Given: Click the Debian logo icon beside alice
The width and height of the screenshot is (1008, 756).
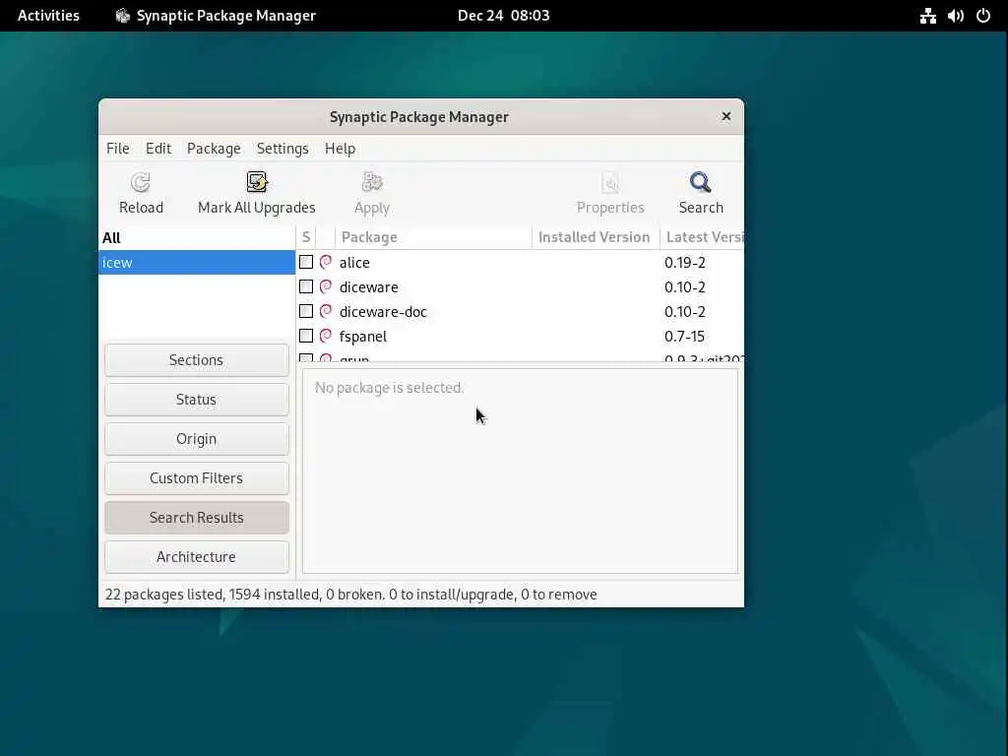Looking at the screenshot, I should (x=326, y=262).
